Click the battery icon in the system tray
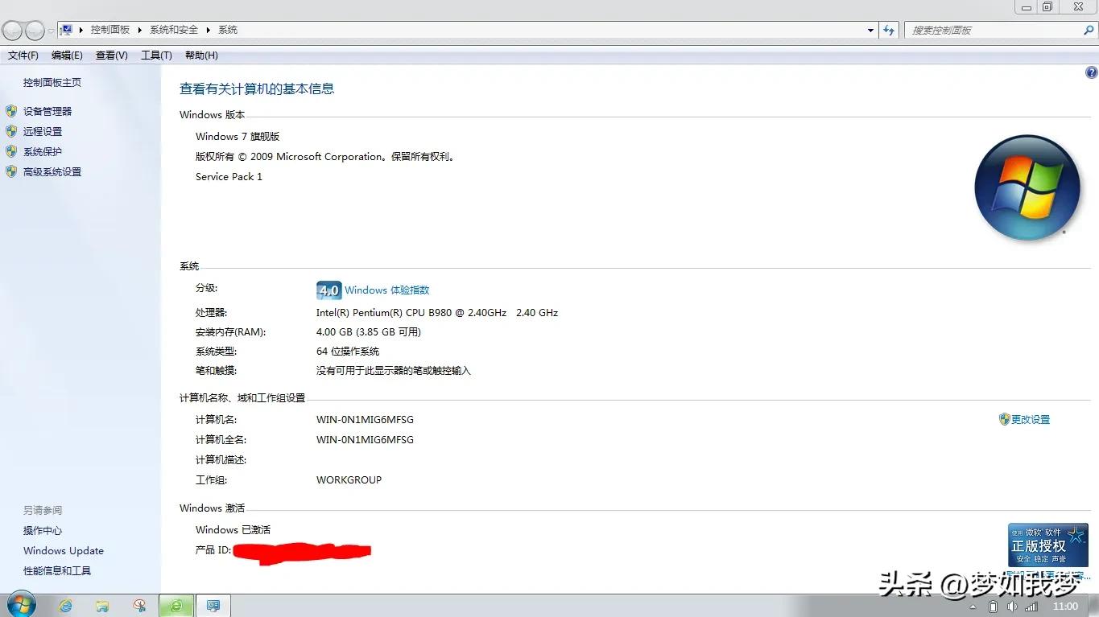Image resolution: width=1099 pixels, height=617 pixels. point(992,606)
